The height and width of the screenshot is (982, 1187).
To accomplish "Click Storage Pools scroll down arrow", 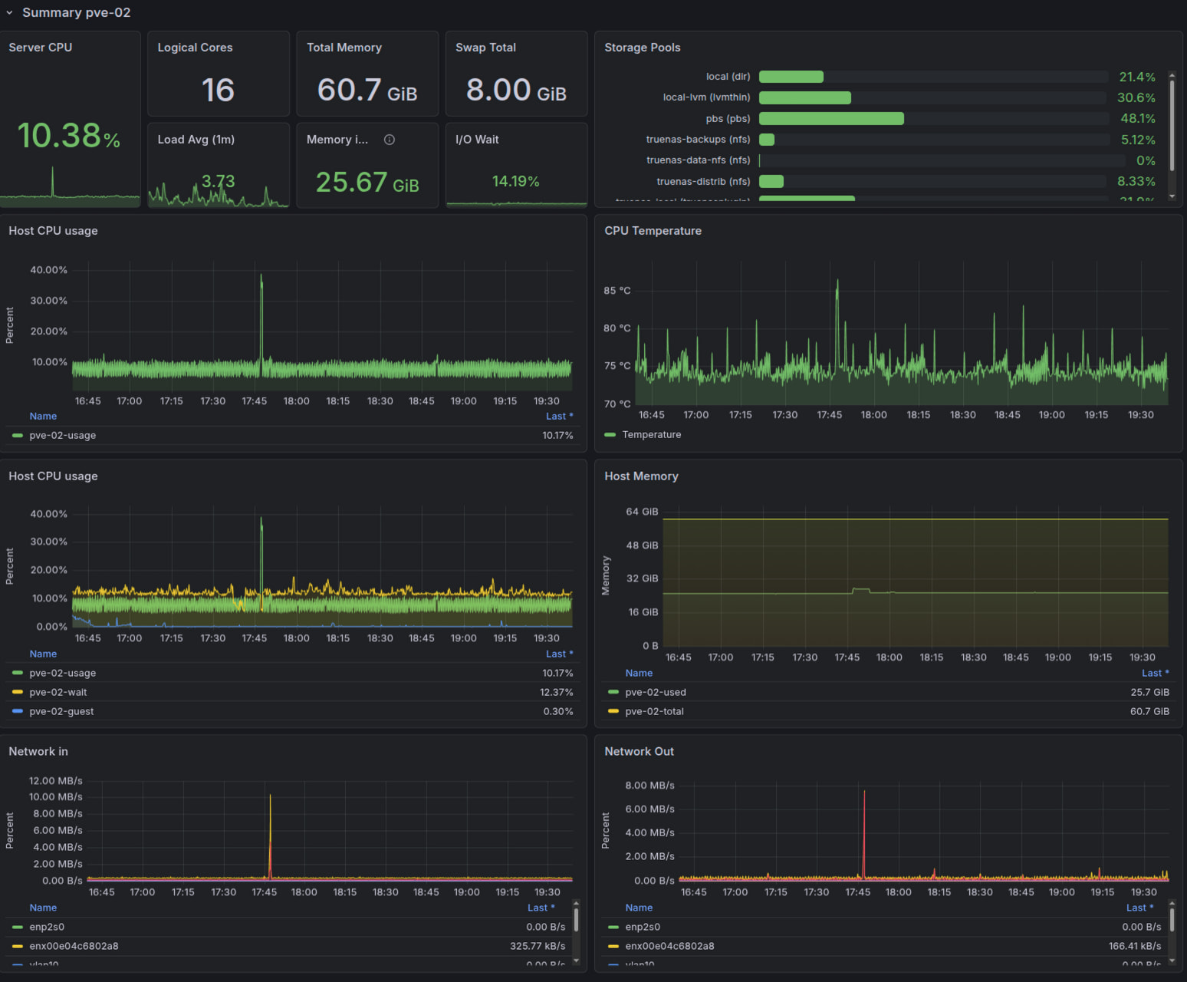I will 1172,197.
